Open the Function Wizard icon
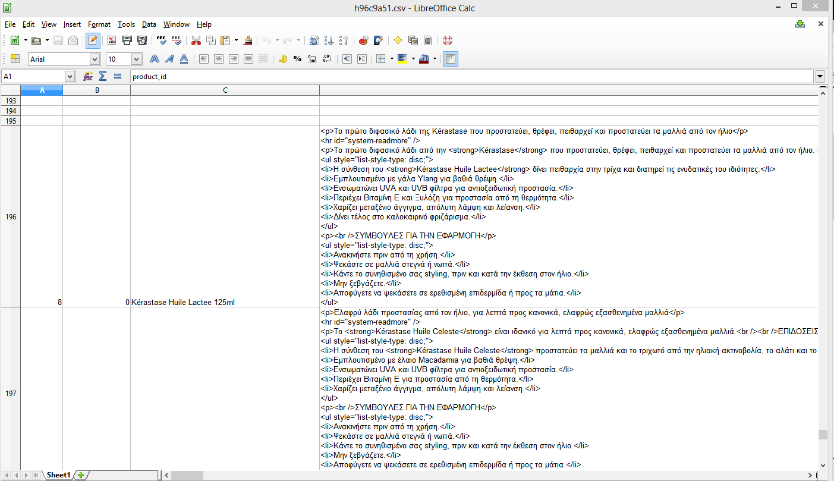 (88, 77)
